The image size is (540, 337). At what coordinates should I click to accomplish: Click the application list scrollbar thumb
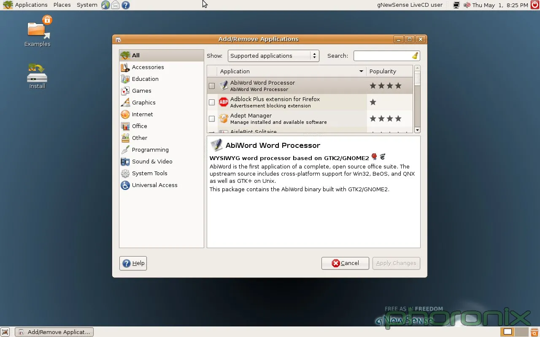pyautogui.click(x=417, y=78)
